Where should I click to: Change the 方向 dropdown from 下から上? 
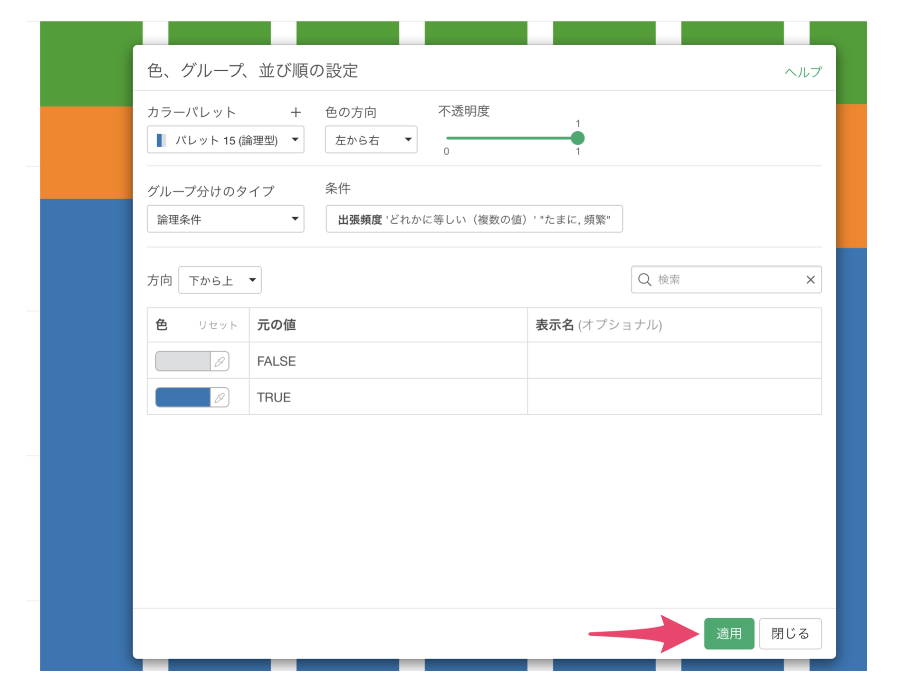coord(220,280)
